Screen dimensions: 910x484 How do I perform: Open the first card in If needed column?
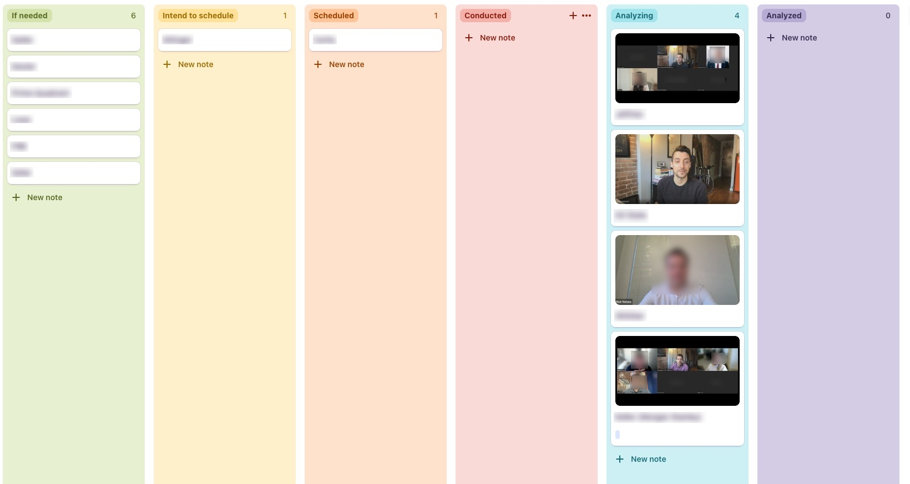(74, 40)
